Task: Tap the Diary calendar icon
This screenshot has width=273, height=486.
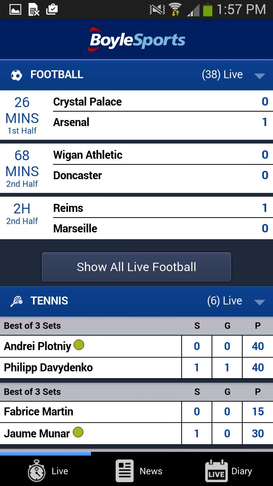Action: coord(216,472)
